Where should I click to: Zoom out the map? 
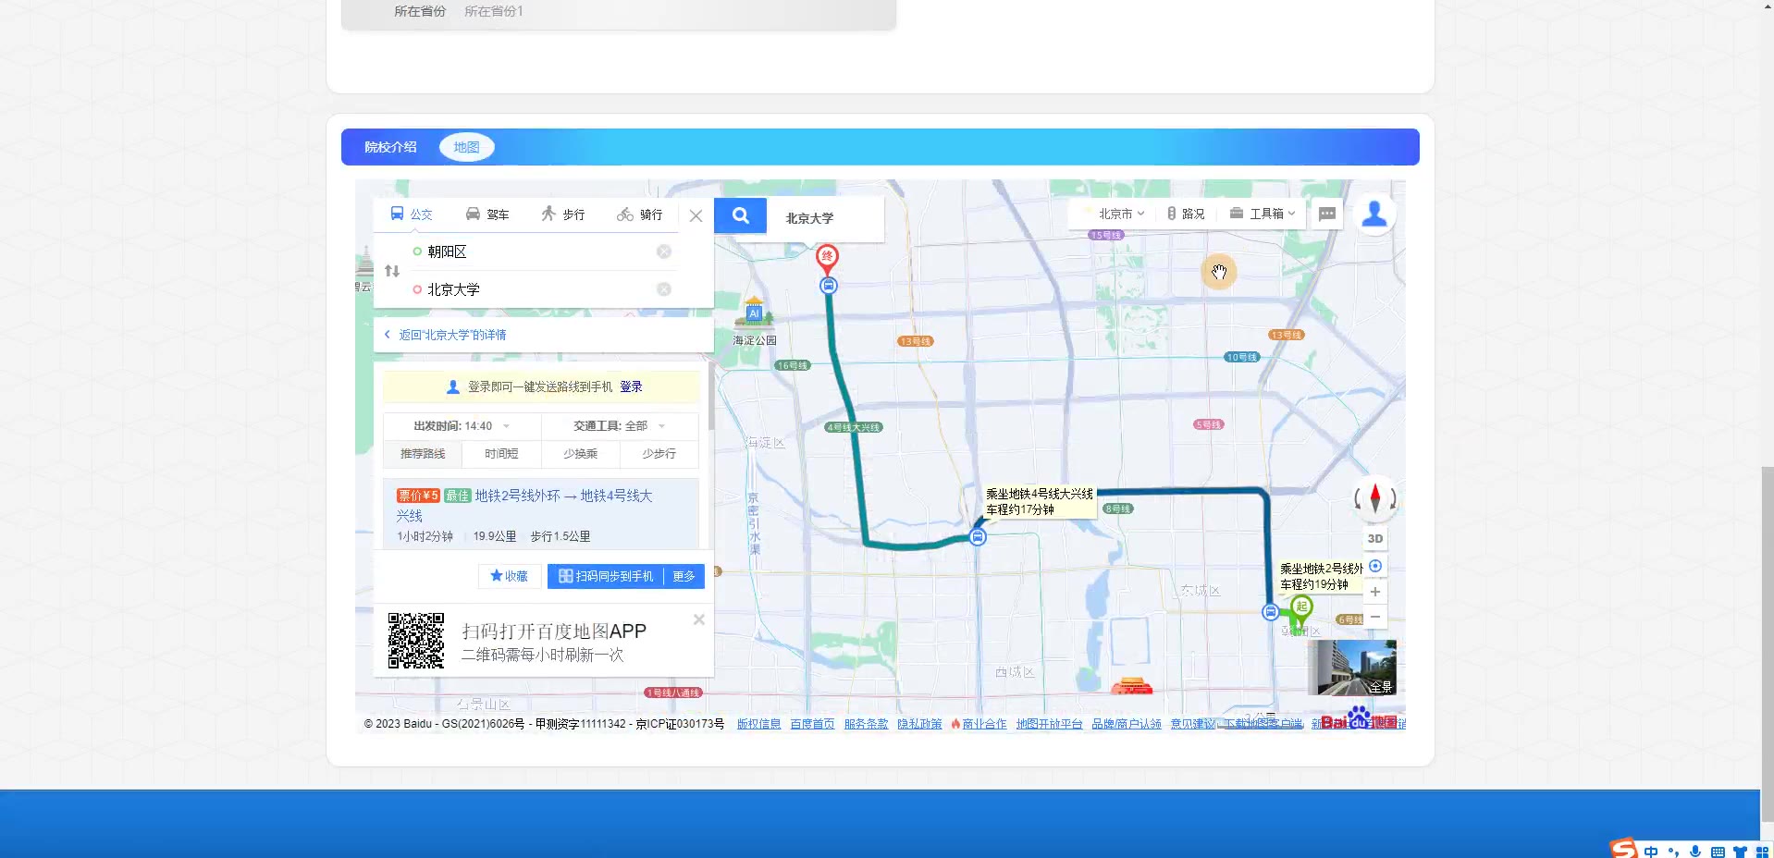pos(1375,617)
